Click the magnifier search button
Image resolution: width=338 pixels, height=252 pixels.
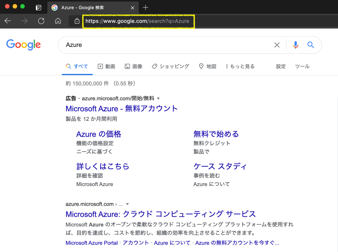[x=311, y=45]
